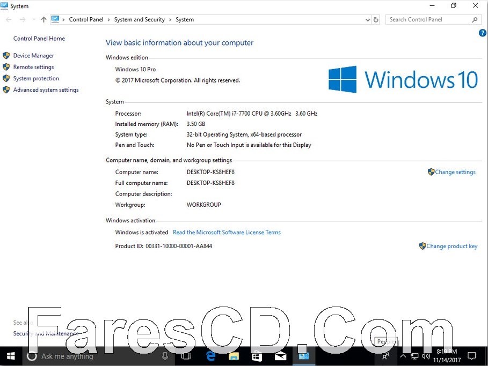This screenshot has width=488, height=366.
Task: Click the taskbar clock and date
Action: coord(447,356)
